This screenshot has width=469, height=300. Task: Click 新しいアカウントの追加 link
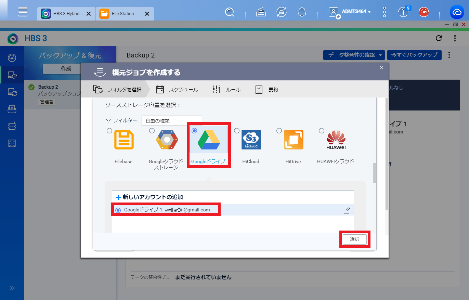[x=149, y=197]
